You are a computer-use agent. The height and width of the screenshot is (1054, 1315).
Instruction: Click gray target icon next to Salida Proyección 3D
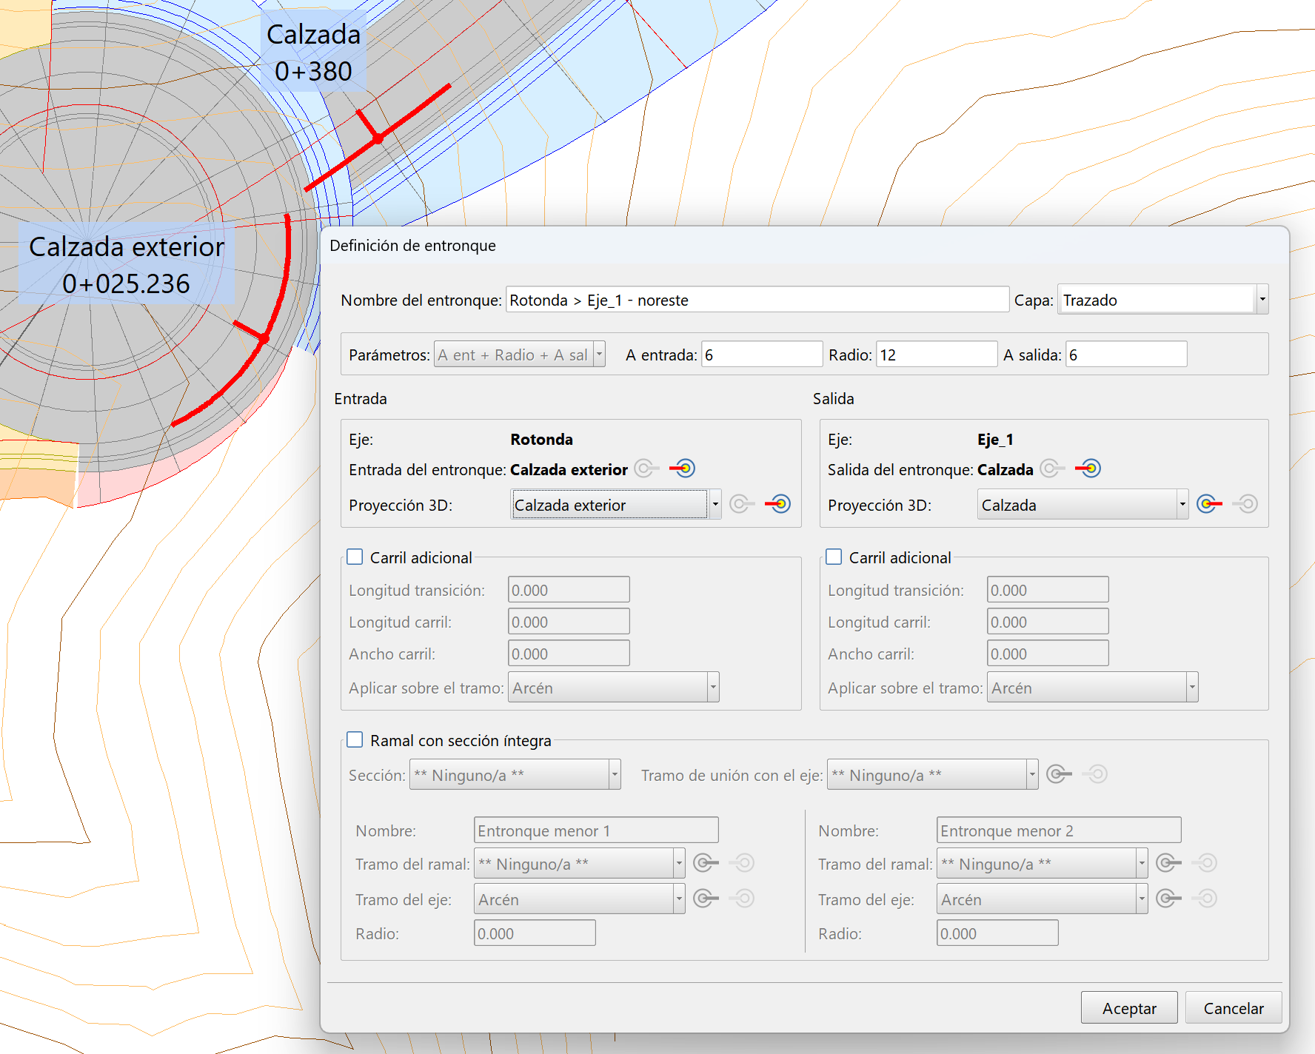point(1245,504)
